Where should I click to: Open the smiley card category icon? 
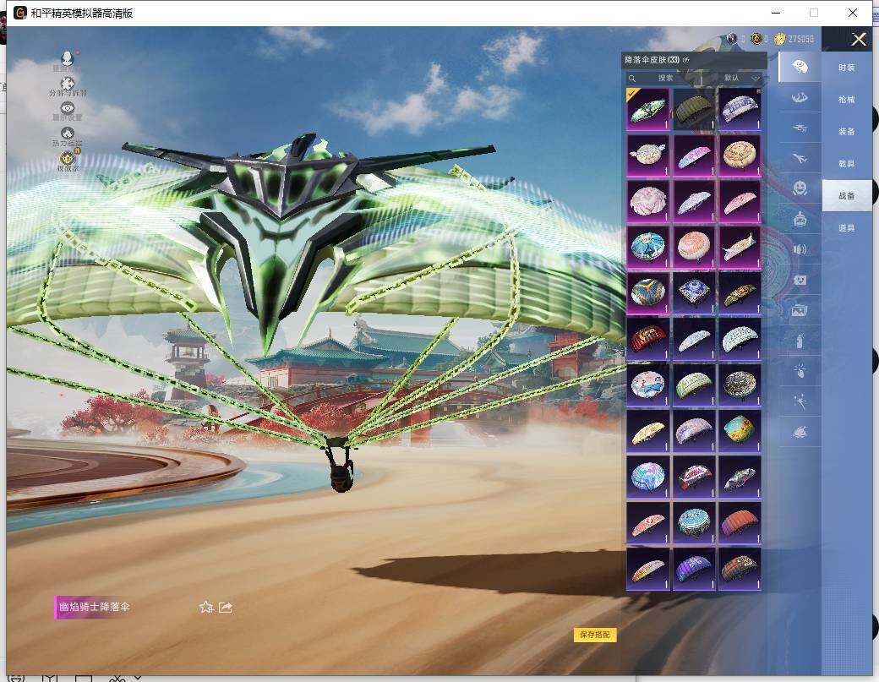(x=800, y=280)
